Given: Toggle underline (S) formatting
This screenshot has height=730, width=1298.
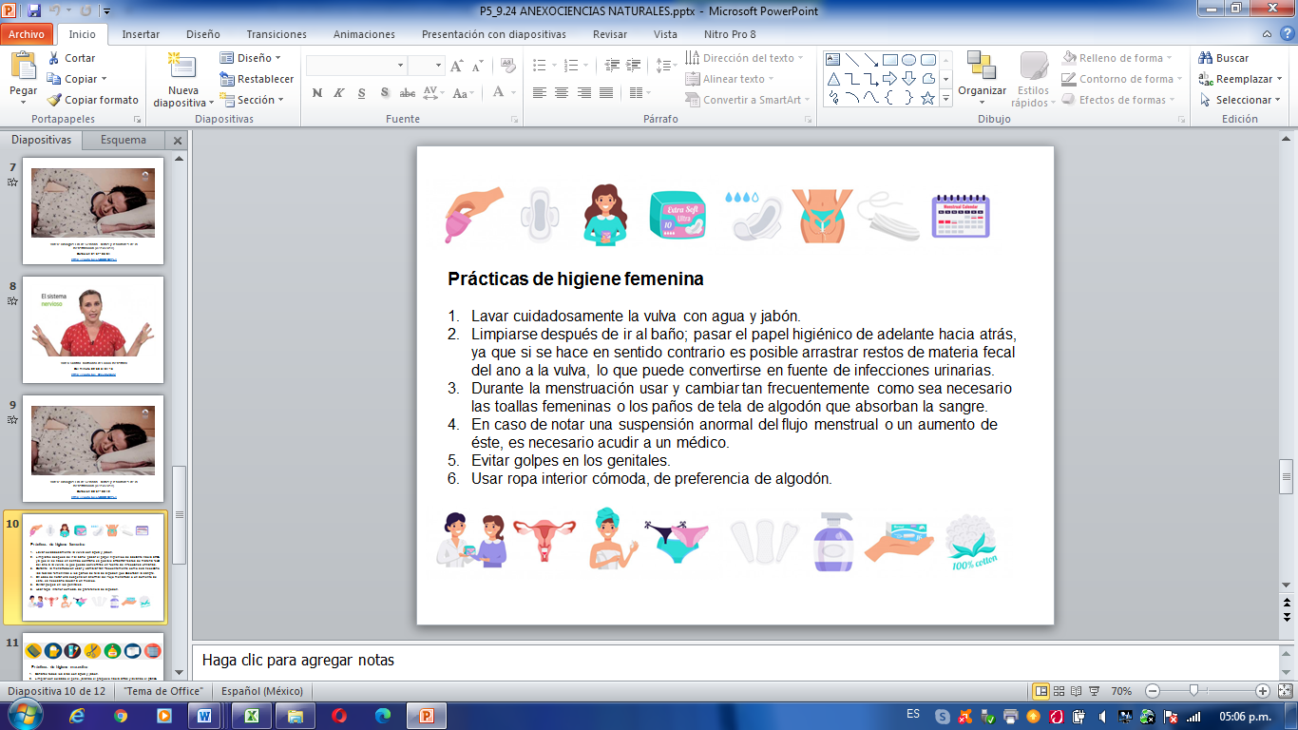Looking at the screenshot, I should pyautogui.click(x=362, y=93).
